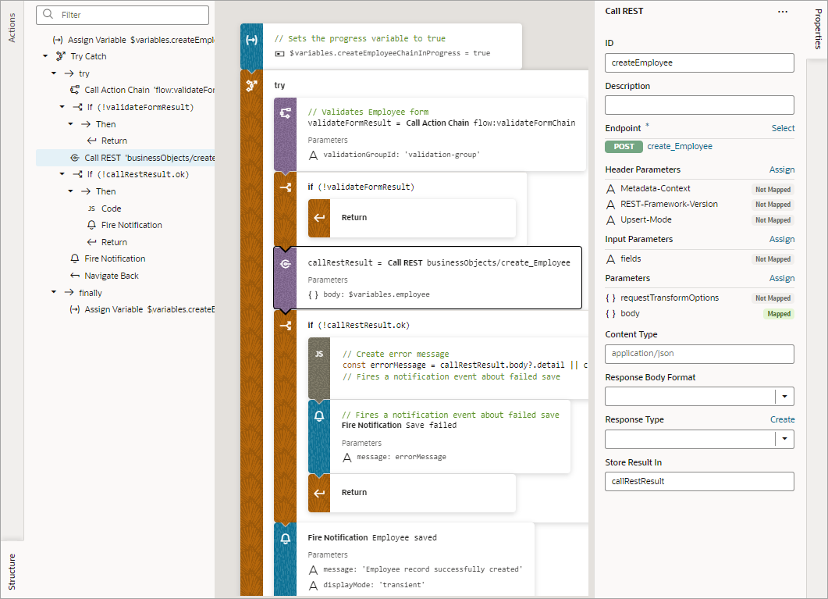Collapse Then under If (!callRestResult.ok)
828x599 pixels.
(71, 191)
